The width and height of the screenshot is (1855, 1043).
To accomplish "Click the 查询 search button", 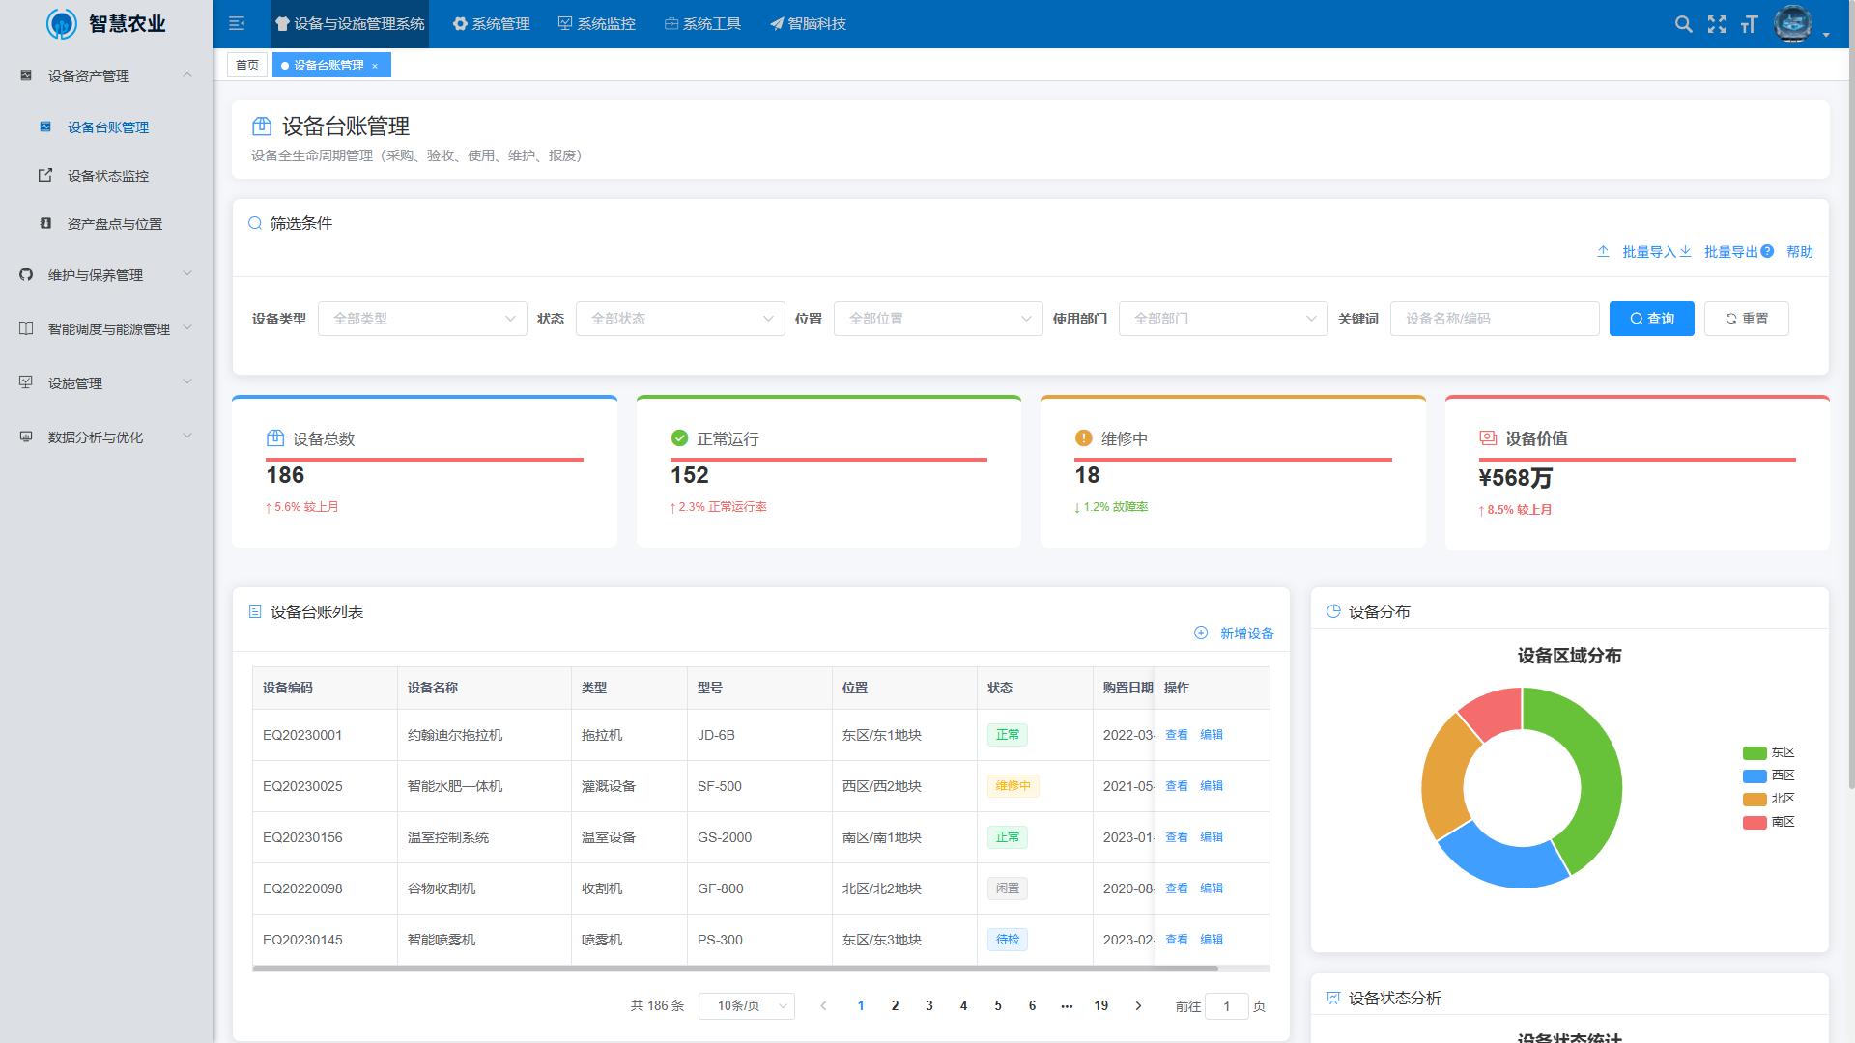I will click(1651, 319).
